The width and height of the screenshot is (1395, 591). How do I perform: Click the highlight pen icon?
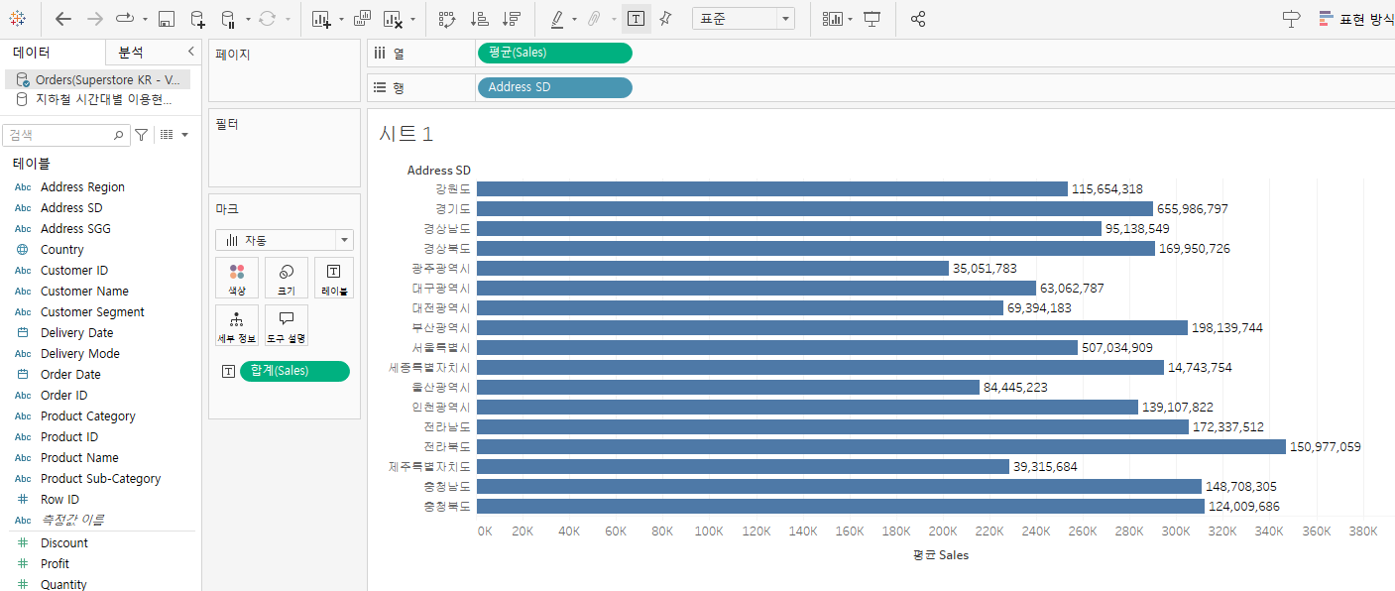[556, 19]
